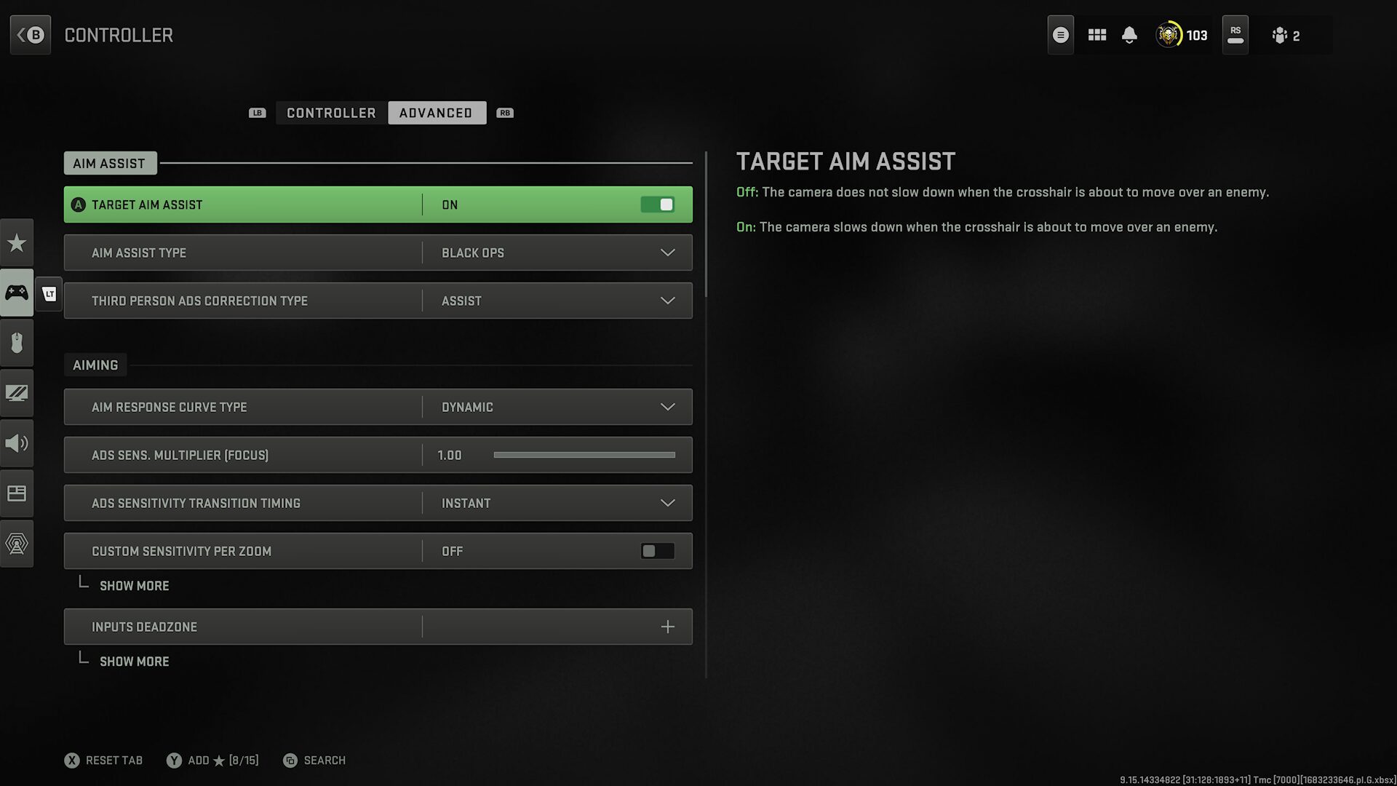This screenshot has width=1397, height=786.
Task: Click Show More under Custom Sensitivity
Action: [x=134, y=586]
